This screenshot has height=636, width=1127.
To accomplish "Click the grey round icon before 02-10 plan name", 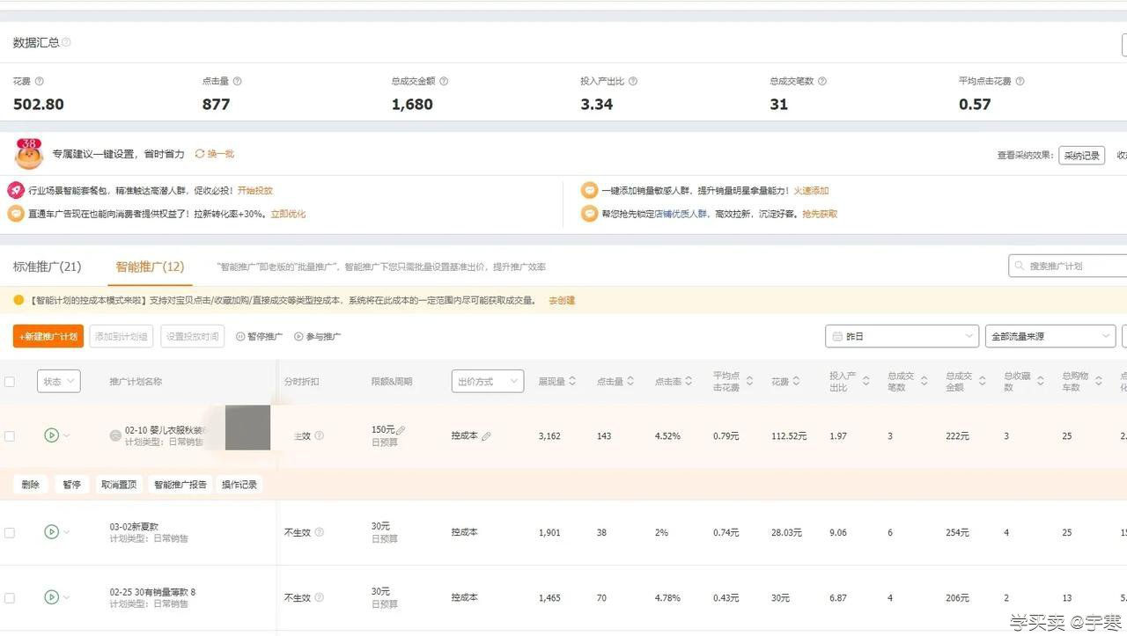I will (114, 435).
